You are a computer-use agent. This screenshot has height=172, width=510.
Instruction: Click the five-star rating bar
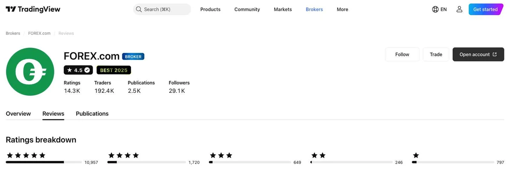[44, 162]
